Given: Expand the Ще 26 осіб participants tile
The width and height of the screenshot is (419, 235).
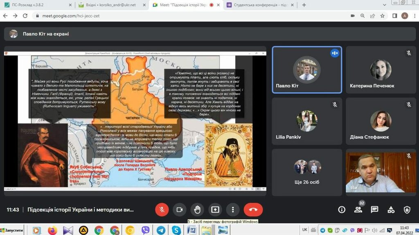Looking at the screenshot, I should click(x=307, y=172).
